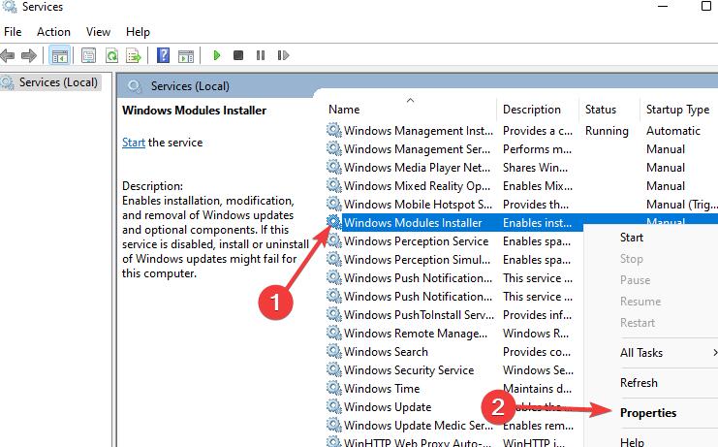
Task: Select Services (Local) in the console tree
Action: coord(58,82)
